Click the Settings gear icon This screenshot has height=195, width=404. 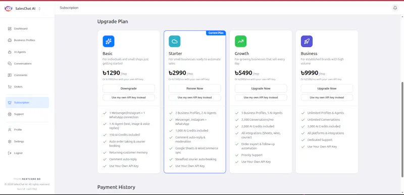[x=10, y=141]
